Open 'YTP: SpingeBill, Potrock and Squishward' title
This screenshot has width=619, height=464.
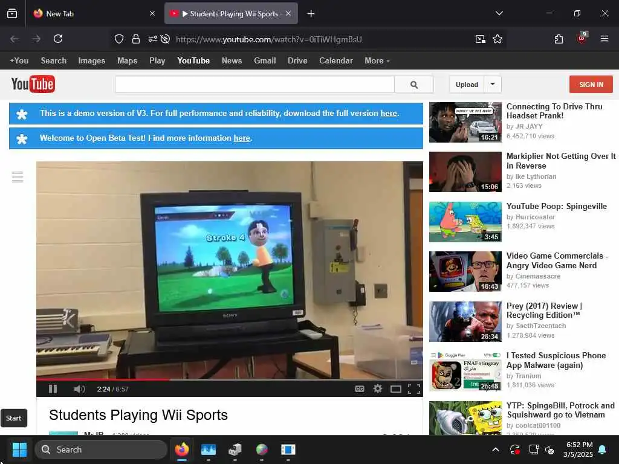560,410
